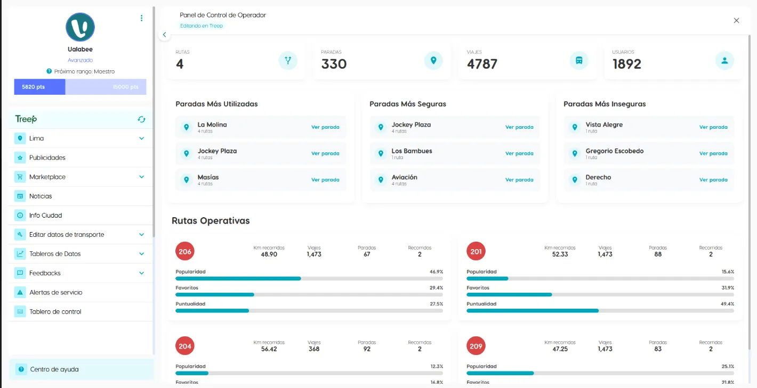757x388 pixels.
Task: Expand Editar datos de transporte section
Action: pyautogui.click(x=141, y=235)
